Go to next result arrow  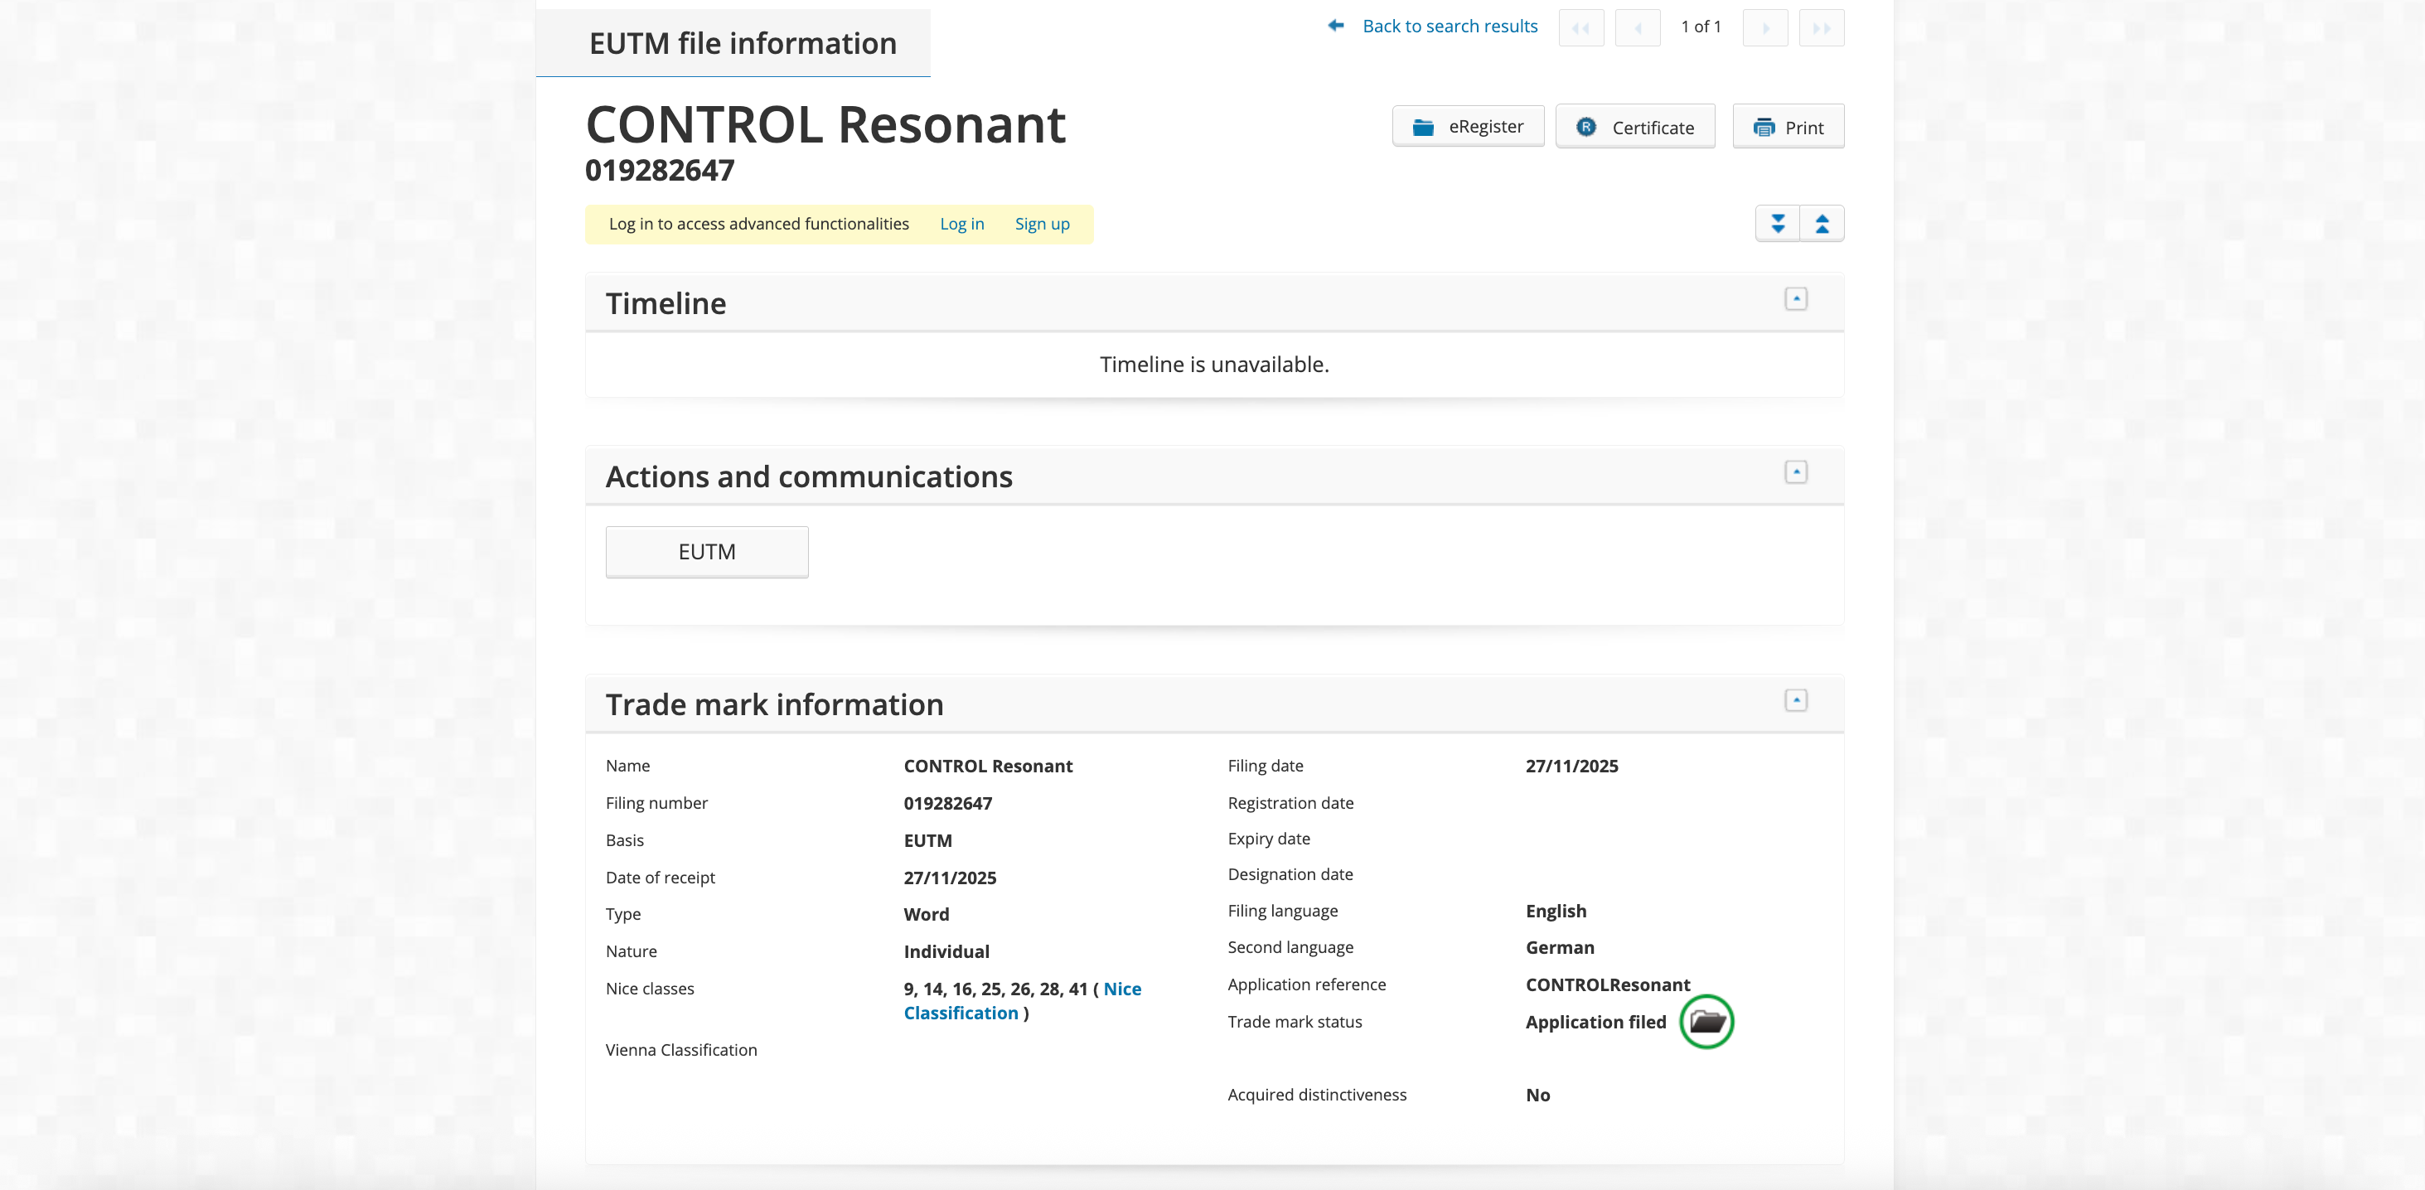pyautogui.click(x=1765, y=28)
